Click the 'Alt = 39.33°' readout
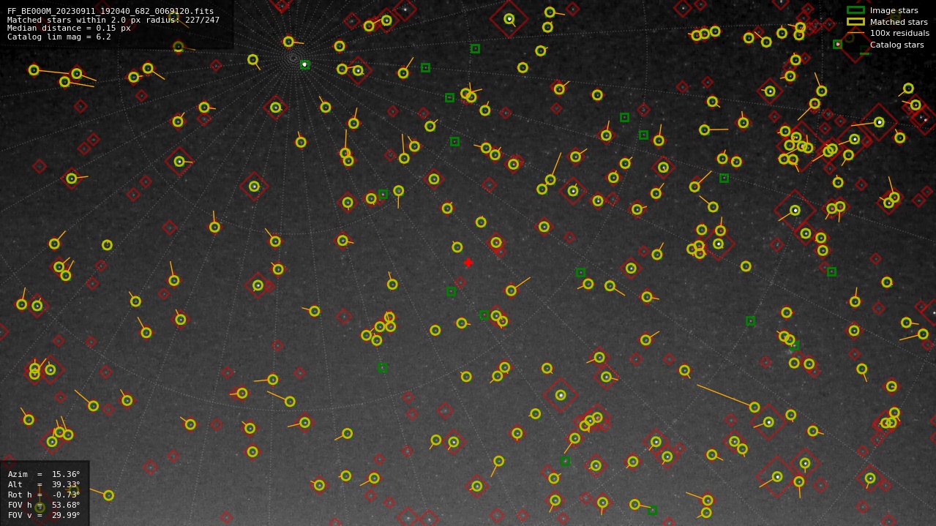Screen dimensions: 936x526 coord(44,485)
